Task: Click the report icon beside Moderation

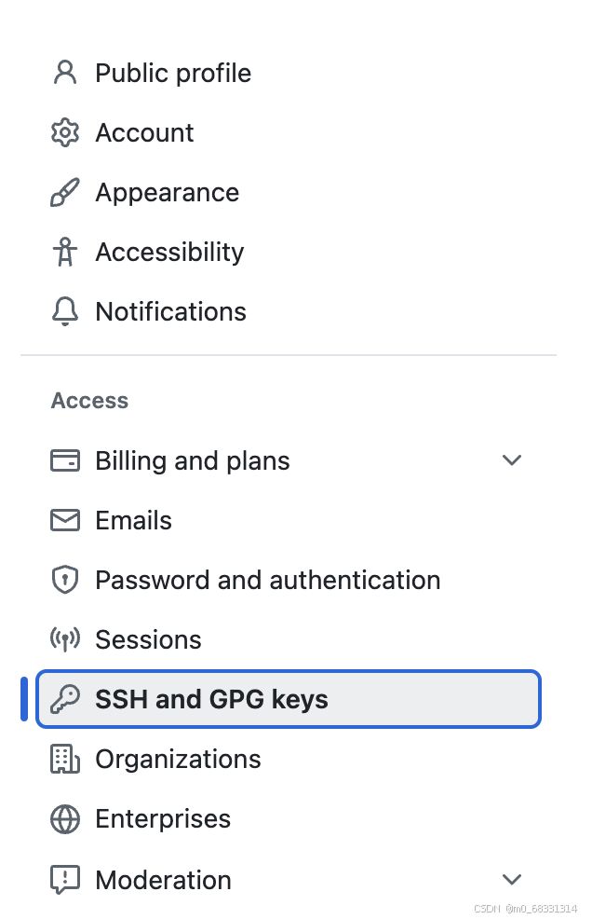Action: (65, 879)
